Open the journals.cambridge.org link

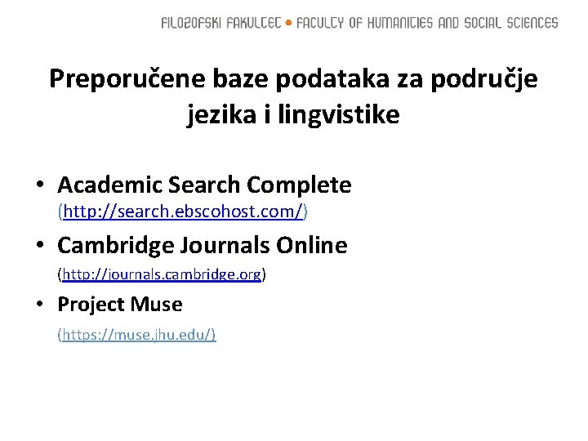pyautogui.click(x=162, y=274)
